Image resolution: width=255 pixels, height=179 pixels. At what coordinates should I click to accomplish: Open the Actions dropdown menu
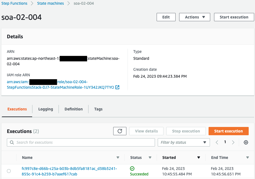(195, 17)
